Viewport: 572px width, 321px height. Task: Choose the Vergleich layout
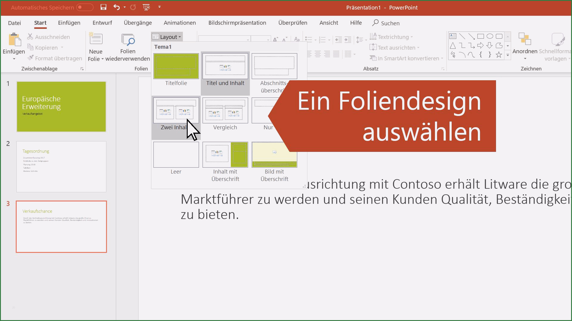[x=225, y=111]
